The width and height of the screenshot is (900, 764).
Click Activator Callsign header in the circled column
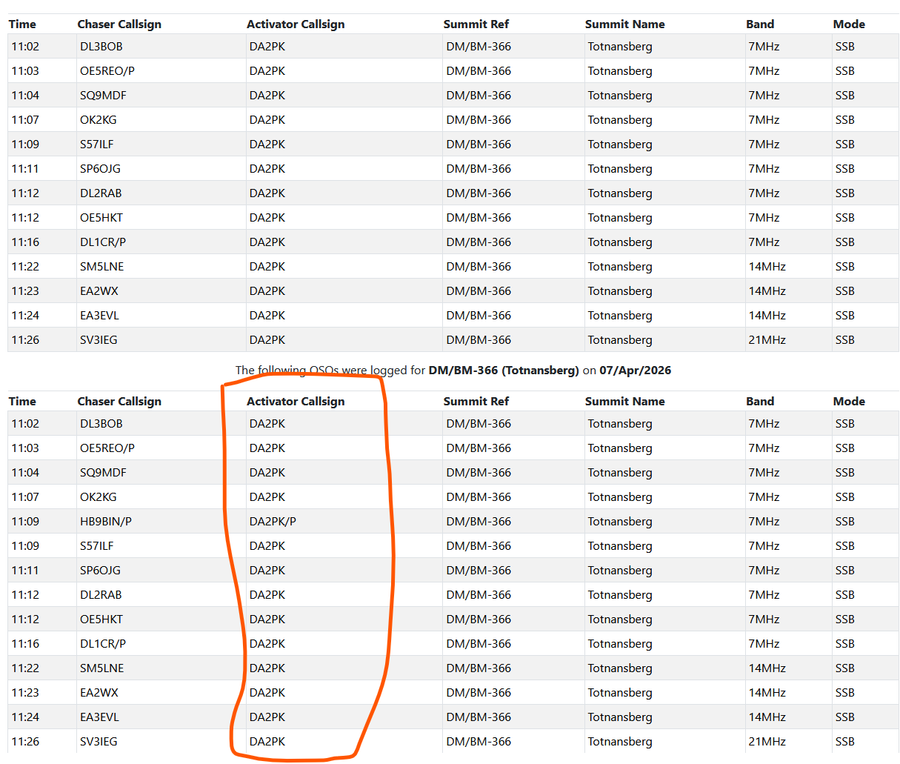[x=296, y=401]
